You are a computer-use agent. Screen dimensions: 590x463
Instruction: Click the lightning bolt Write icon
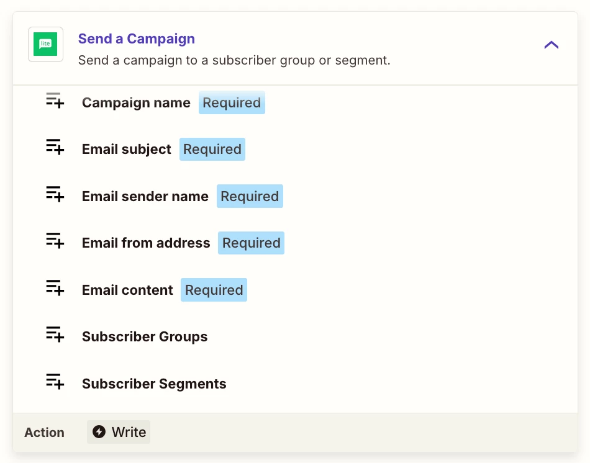tap(99, 432)
